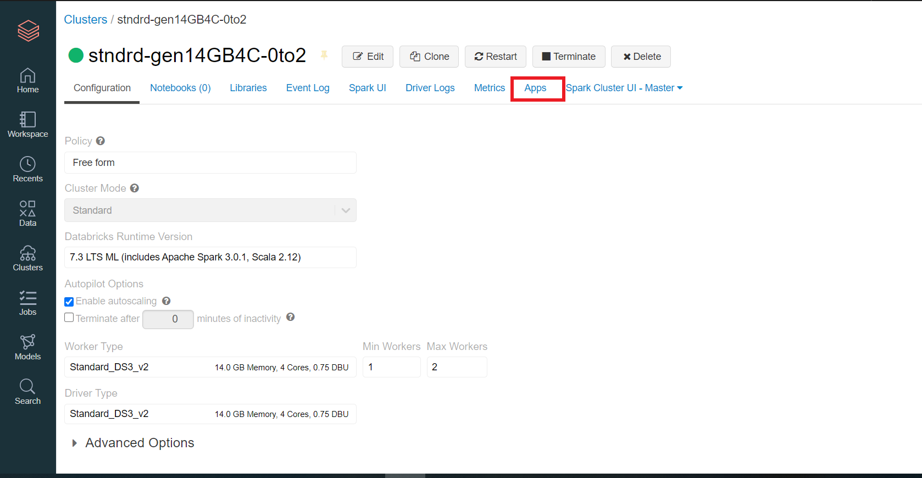
Task: Open Spark Cluster UI - Master dropdown
Action: point(624,88)
